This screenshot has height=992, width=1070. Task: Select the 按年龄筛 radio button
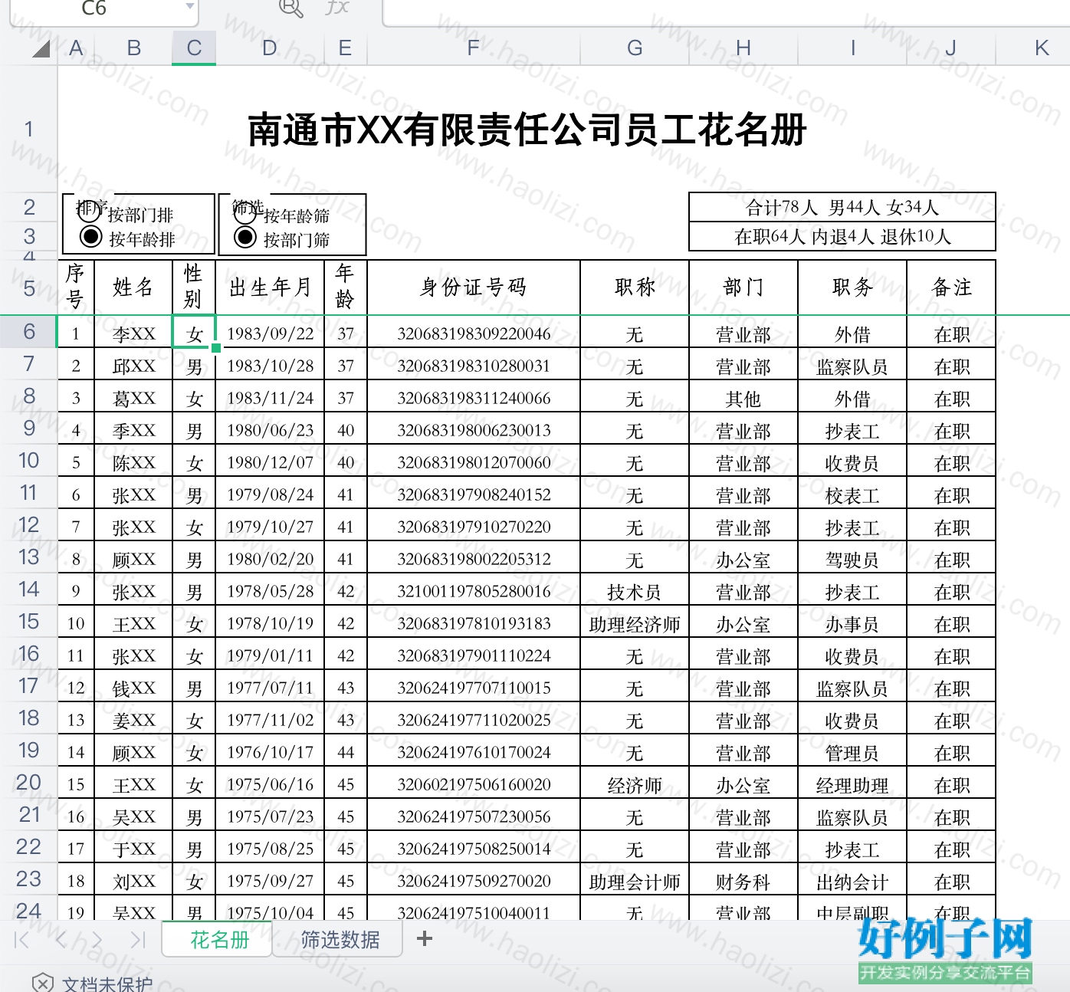click(x=245, y=214)
